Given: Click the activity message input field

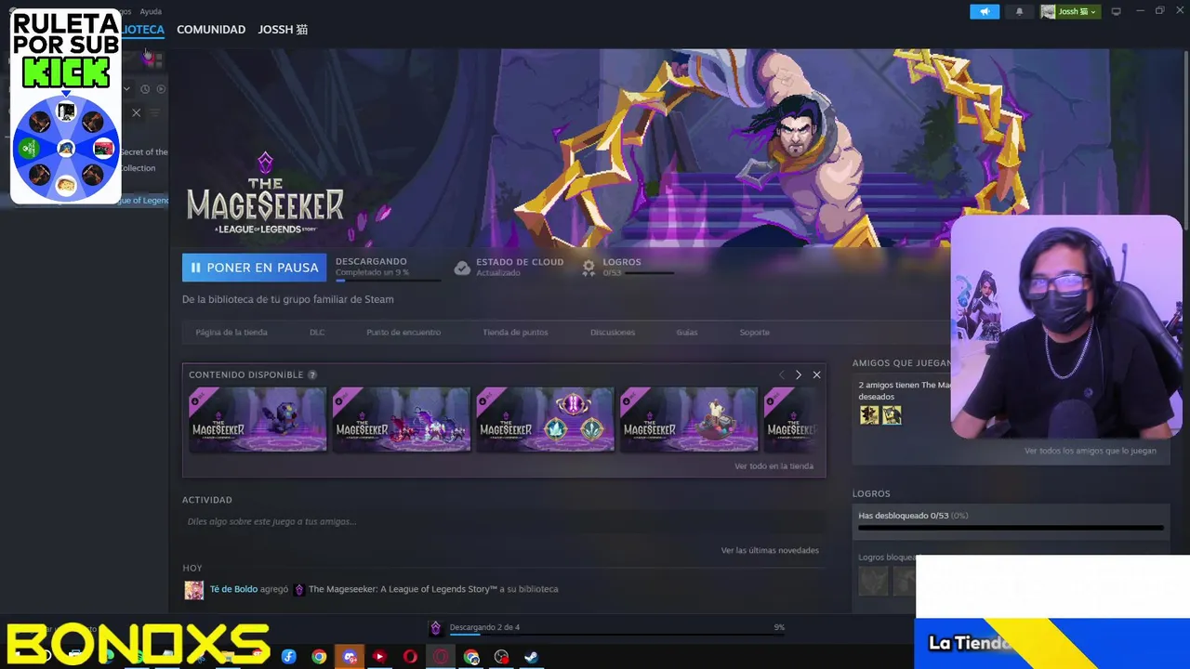Looking at the screenshot, I should [x=504, y=521].
